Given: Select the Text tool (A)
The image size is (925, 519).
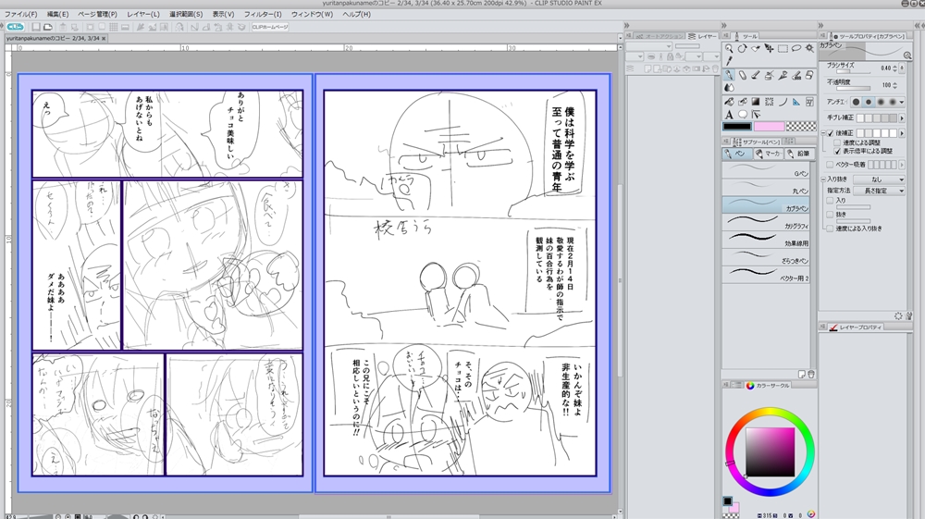Looking at the screenshot, I should 729,115.
